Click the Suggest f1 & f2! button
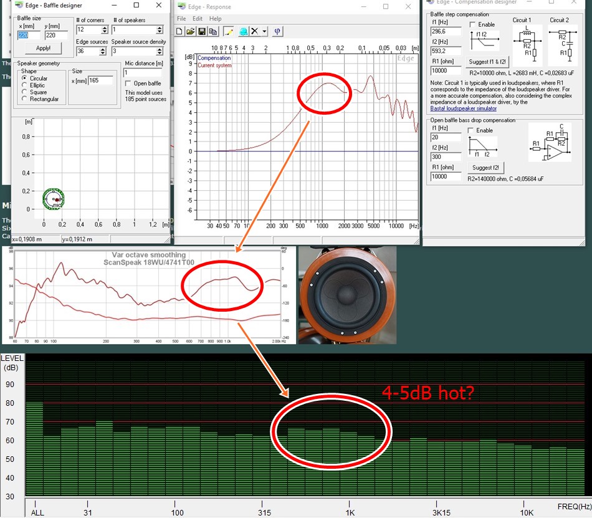 coord(487,62)
